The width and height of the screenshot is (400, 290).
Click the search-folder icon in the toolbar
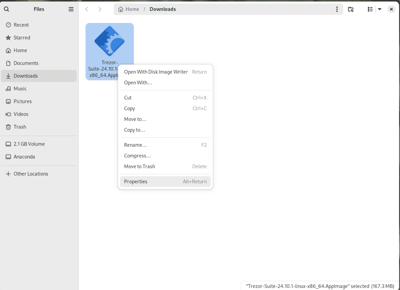[351, 9]
